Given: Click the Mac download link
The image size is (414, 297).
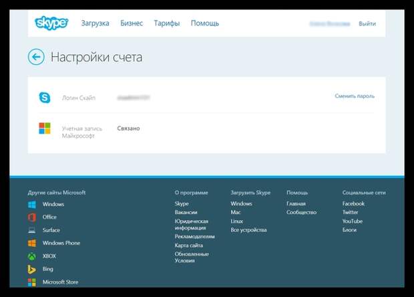Looking at the screenshot, I should point(236,212).
